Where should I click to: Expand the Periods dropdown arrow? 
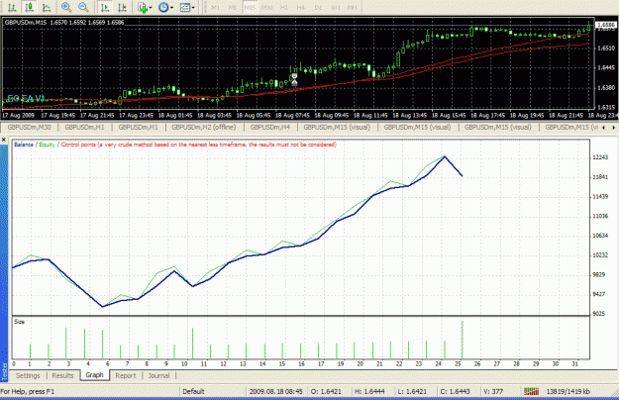point(171,8)
